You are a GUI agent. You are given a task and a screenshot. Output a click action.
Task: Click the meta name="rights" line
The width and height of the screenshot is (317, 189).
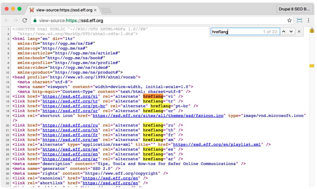tap(90, 173)
